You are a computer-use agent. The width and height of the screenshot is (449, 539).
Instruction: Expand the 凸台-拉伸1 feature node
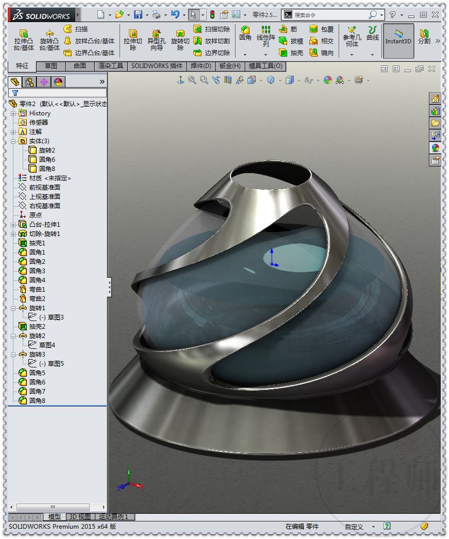pos(13,225)
